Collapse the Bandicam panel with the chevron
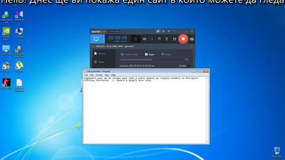This screenshot has height=160, width=285. [x=191, y=46]
